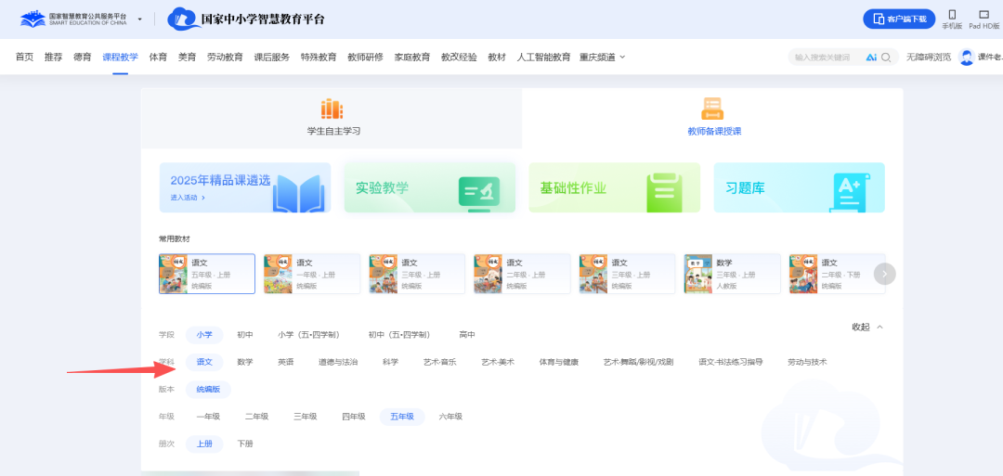Select 英语 subject filter
Viewport: 1003px width, 476px height.
click(x=285, y=362)
